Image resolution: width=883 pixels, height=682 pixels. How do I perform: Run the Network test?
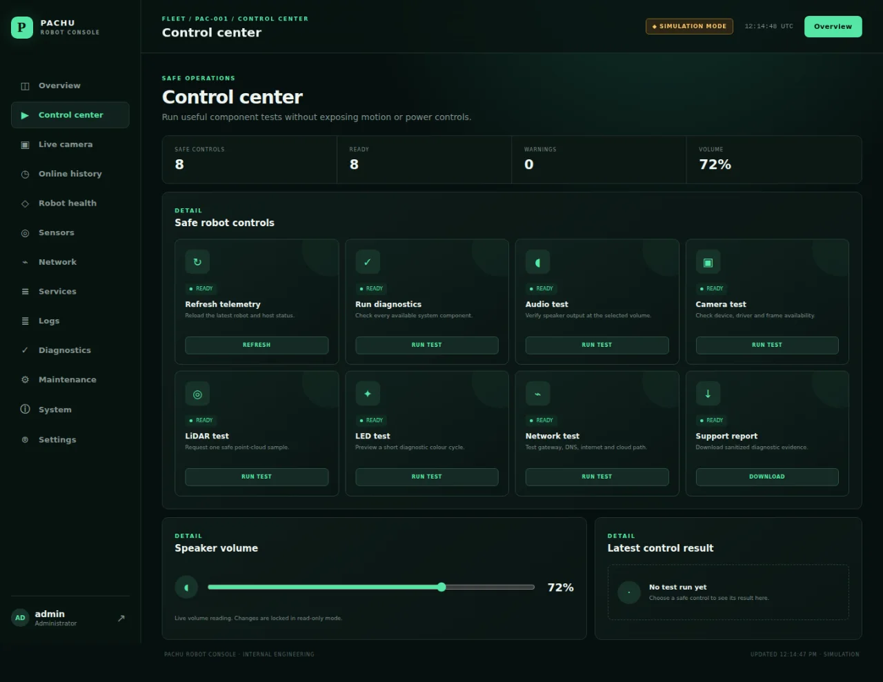click(597, 477)
